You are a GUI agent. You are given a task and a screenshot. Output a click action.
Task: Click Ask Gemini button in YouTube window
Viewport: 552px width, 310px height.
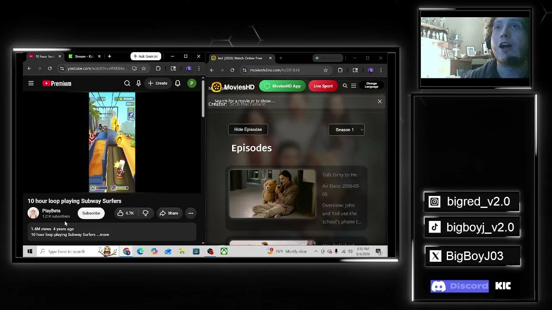pos(146,56)
